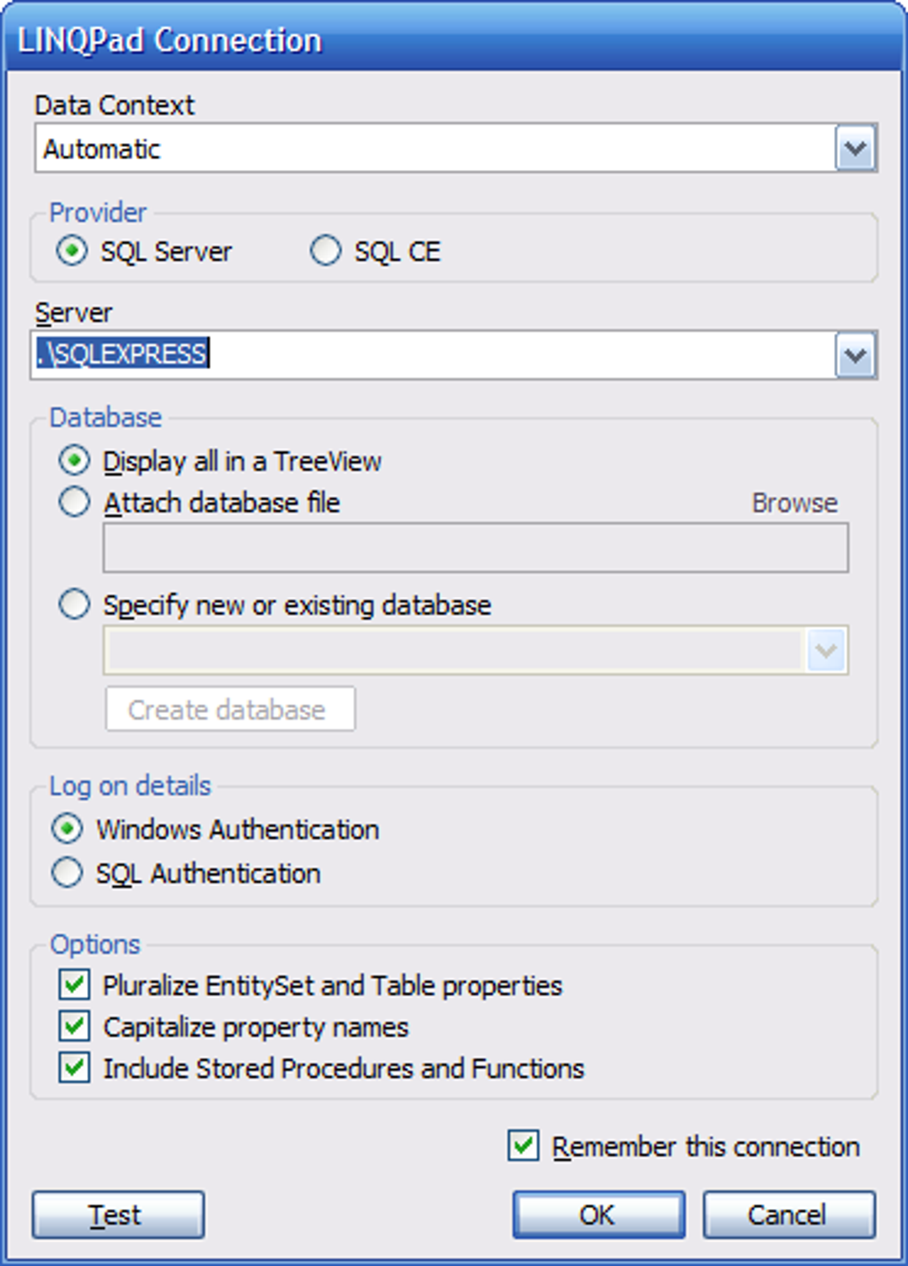Screen dimensions: 908x1266
Task: Uncheck Pluralize EntitySet and Table properties
Action: [75, 985]
